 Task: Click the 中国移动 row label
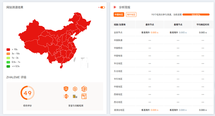click(x=118, y=48)
